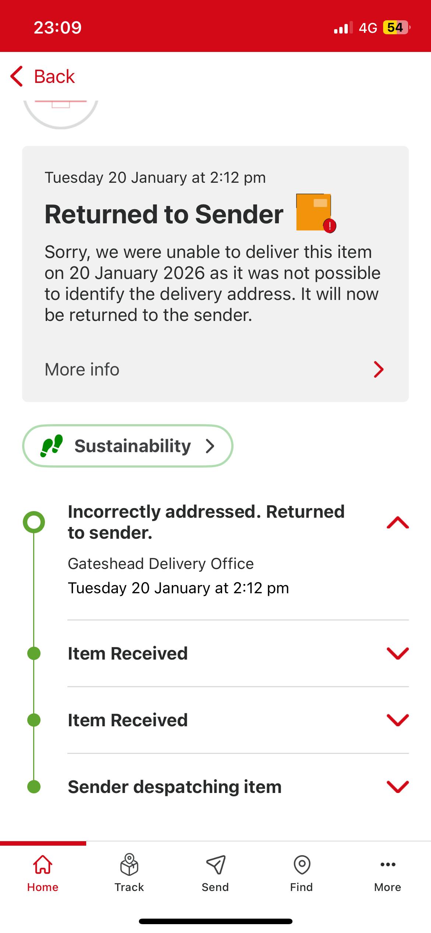Open More info for returned item
The image size is (431, 933).
point(82,369)
